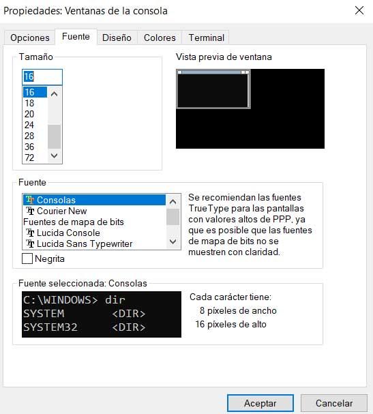
Task: Click the up arrow in font list
Action: [173, 202]
